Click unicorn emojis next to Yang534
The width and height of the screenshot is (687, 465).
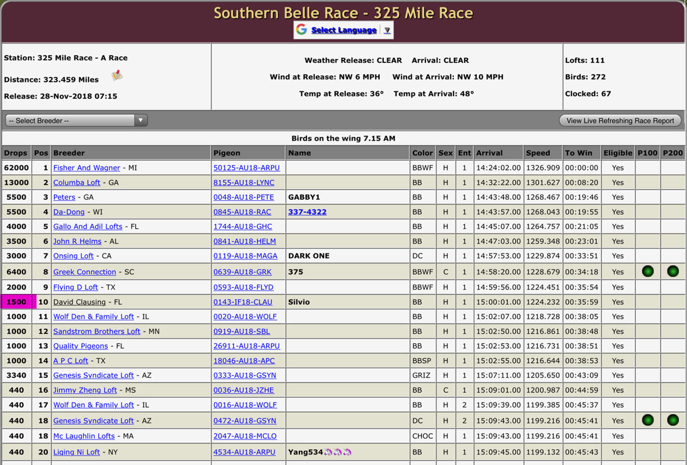[x=338, y=452]
